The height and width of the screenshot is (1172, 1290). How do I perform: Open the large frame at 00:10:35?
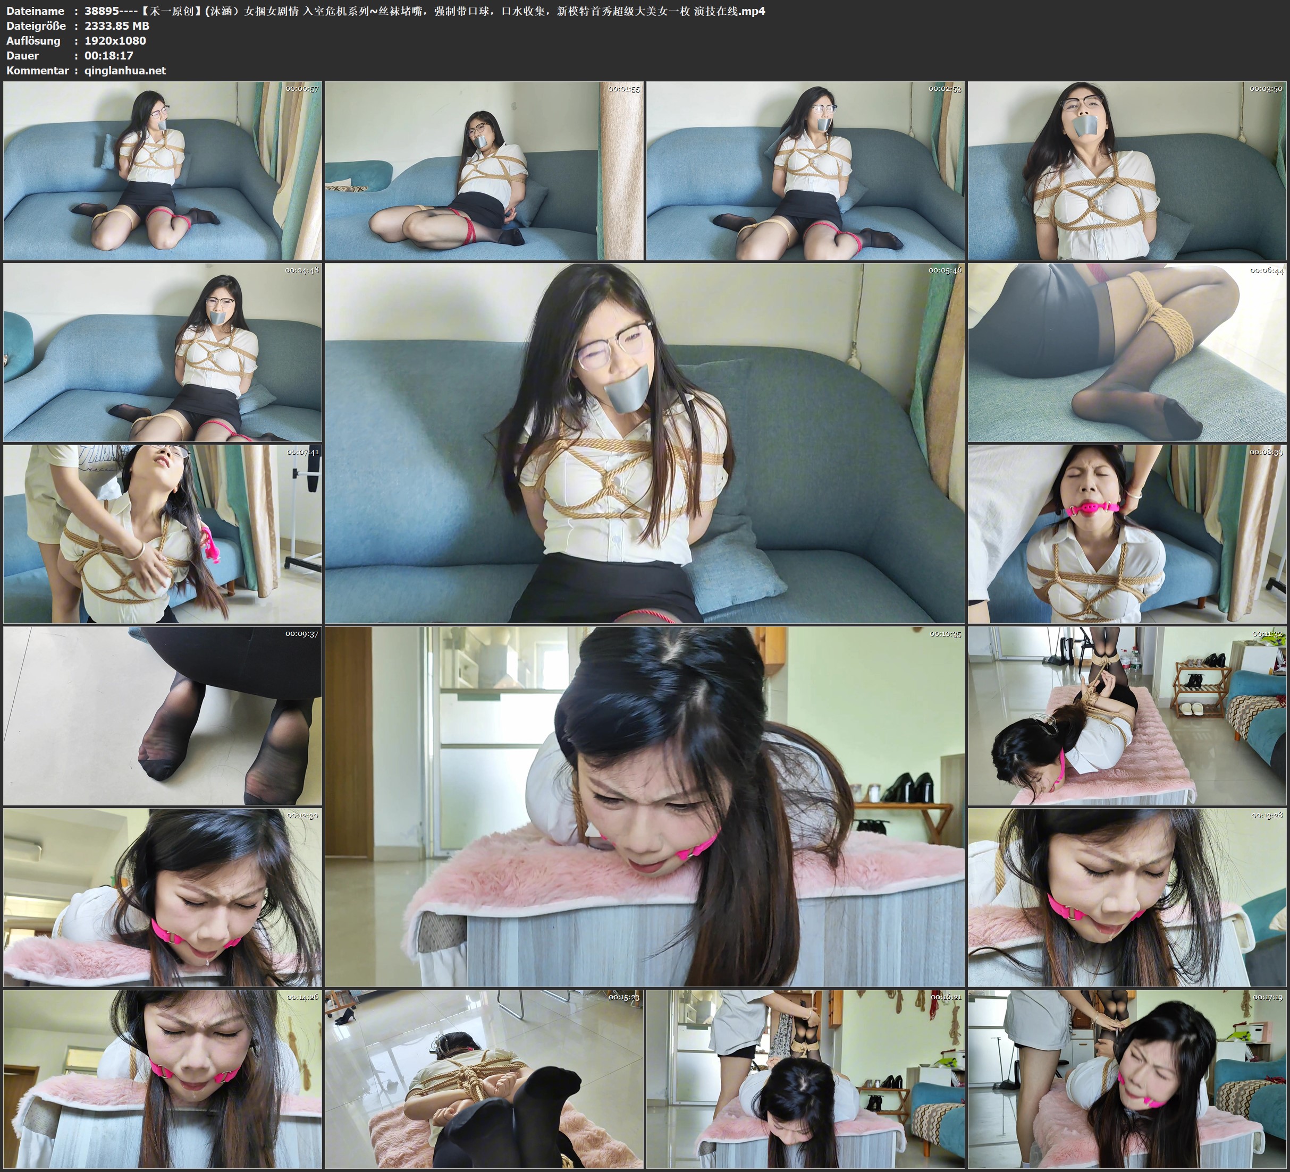click(x=644, y=806)
